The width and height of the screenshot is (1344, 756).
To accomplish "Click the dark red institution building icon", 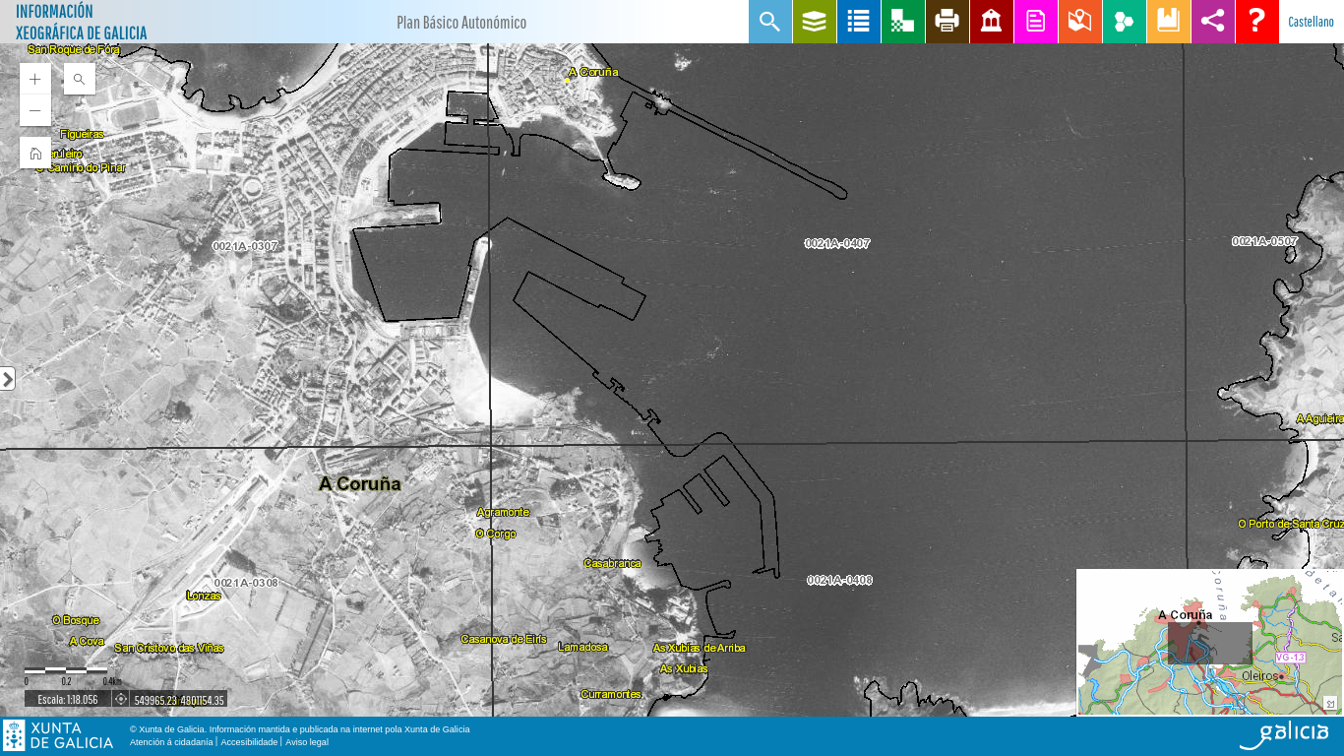I will 992,22.
